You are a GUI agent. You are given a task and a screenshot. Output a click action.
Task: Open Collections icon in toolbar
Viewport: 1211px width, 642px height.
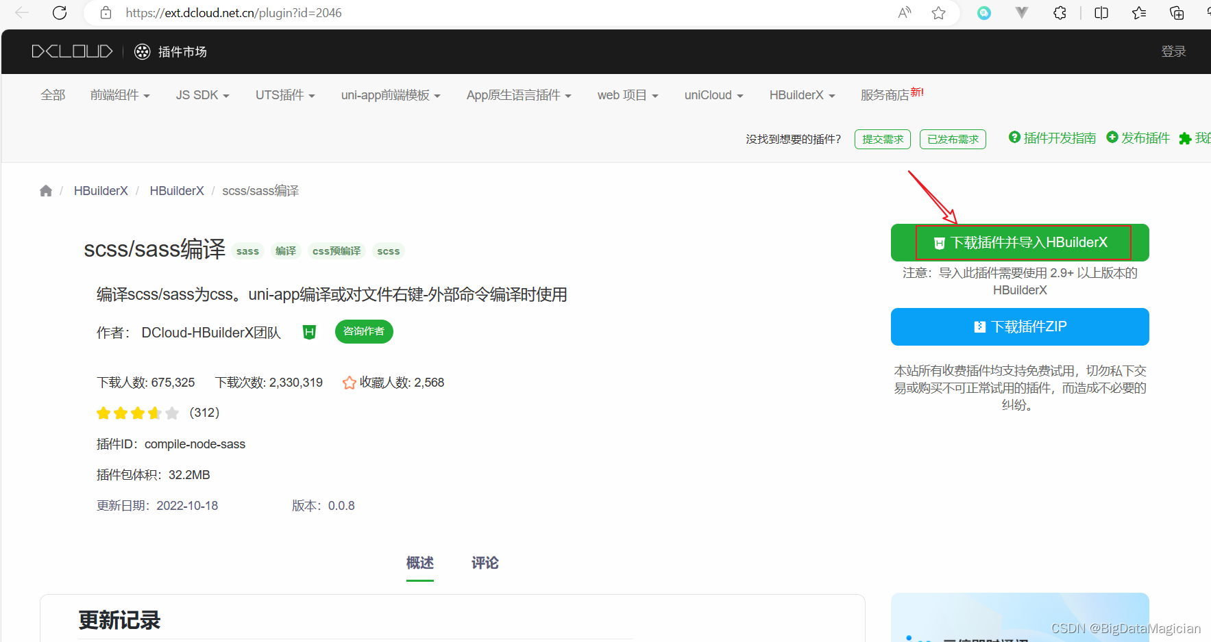pyautogui.click(x=1177, y=13)
